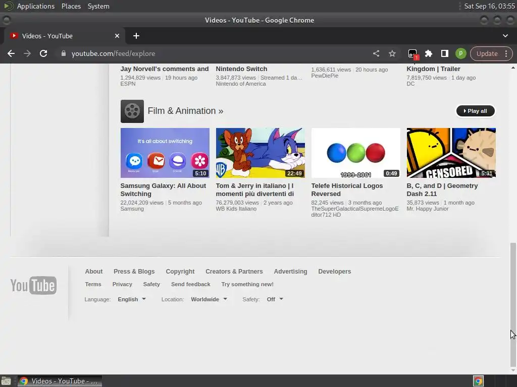Open the Tom & Jerry video thumbnail
Screen dimensions: 517x387
click(x=260, y=153)
